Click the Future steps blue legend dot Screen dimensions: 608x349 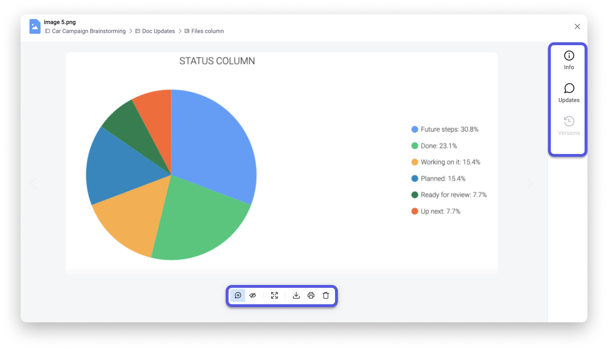415,129
